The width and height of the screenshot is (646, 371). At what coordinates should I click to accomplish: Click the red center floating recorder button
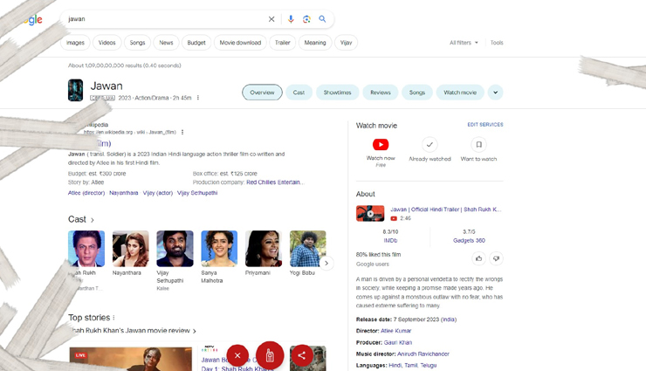[270, 355]
